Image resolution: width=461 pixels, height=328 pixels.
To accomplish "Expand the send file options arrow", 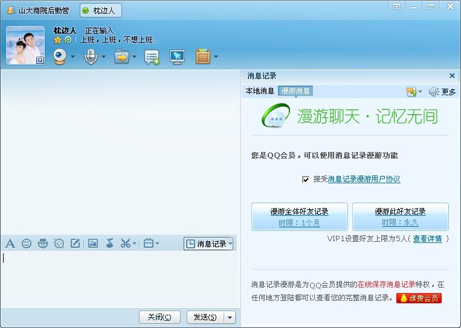I will click(x=134, y=57).
